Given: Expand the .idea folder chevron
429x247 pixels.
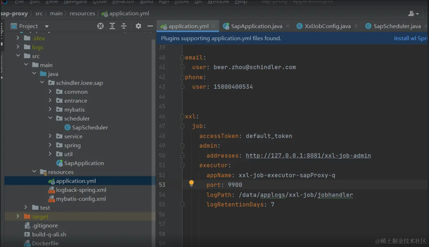Looking at the screenshot, I should click(x=18, y=38).
